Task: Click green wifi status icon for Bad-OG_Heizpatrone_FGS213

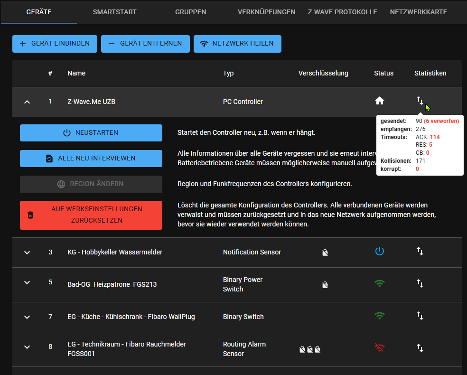Action: point(379,284)
